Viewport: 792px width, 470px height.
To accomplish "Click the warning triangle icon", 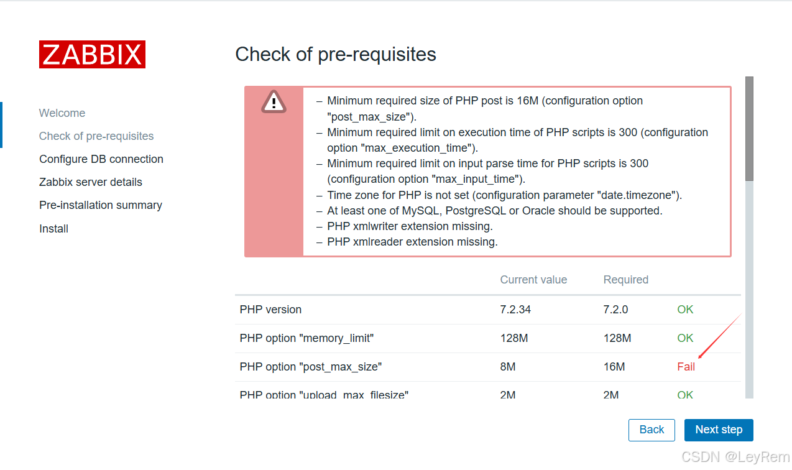I will pyautogui.click(x=274, y=101).
